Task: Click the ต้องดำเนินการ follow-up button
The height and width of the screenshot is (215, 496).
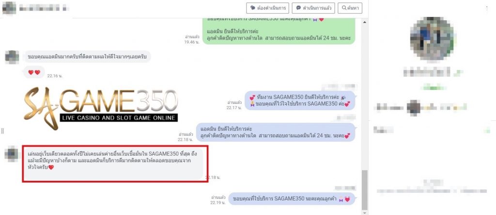Action: [267, 8]
